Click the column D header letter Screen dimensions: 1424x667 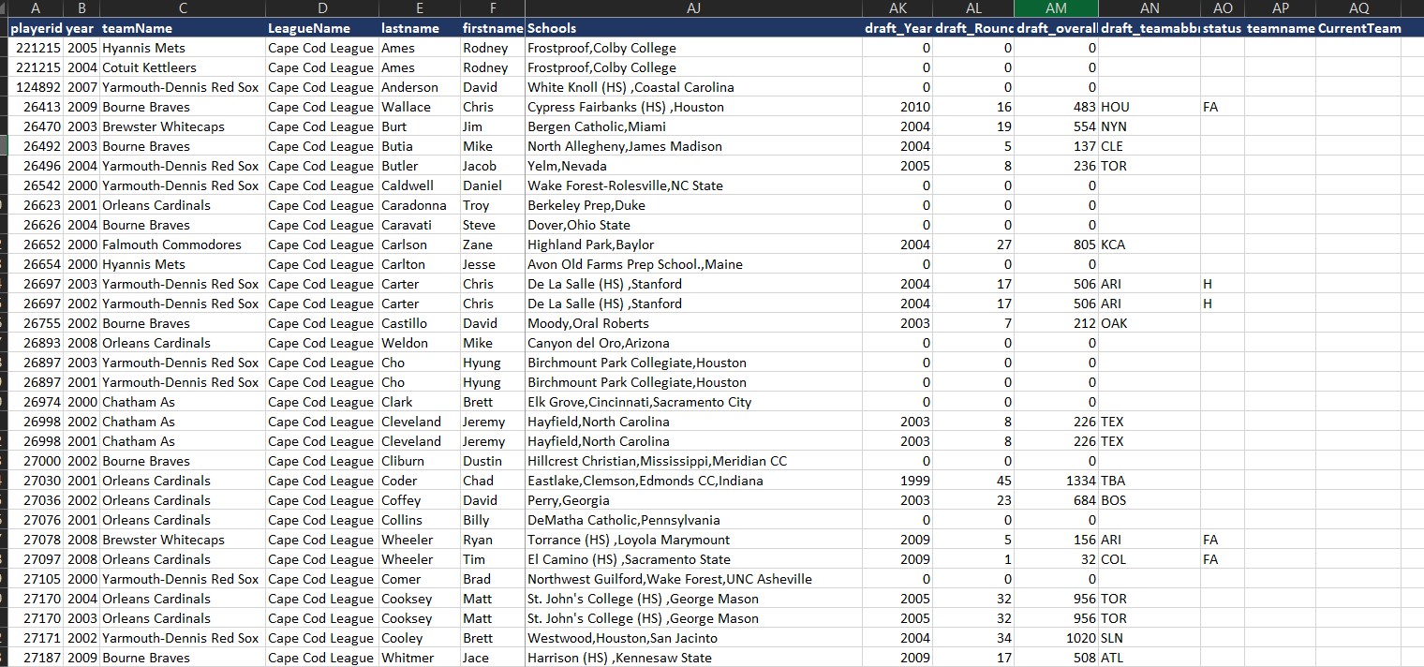point(321,8)
